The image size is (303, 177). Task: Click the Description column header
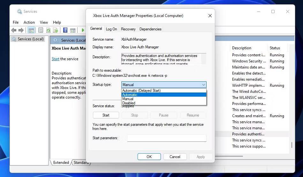tap(242, 48)
